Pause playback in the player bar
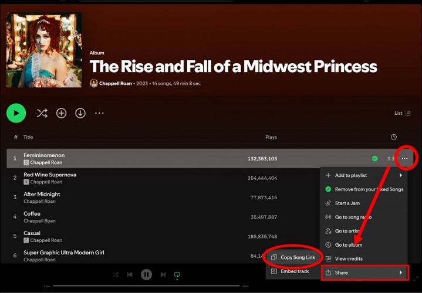This screenshot has height=293, width=422. (x=146, y=274)
